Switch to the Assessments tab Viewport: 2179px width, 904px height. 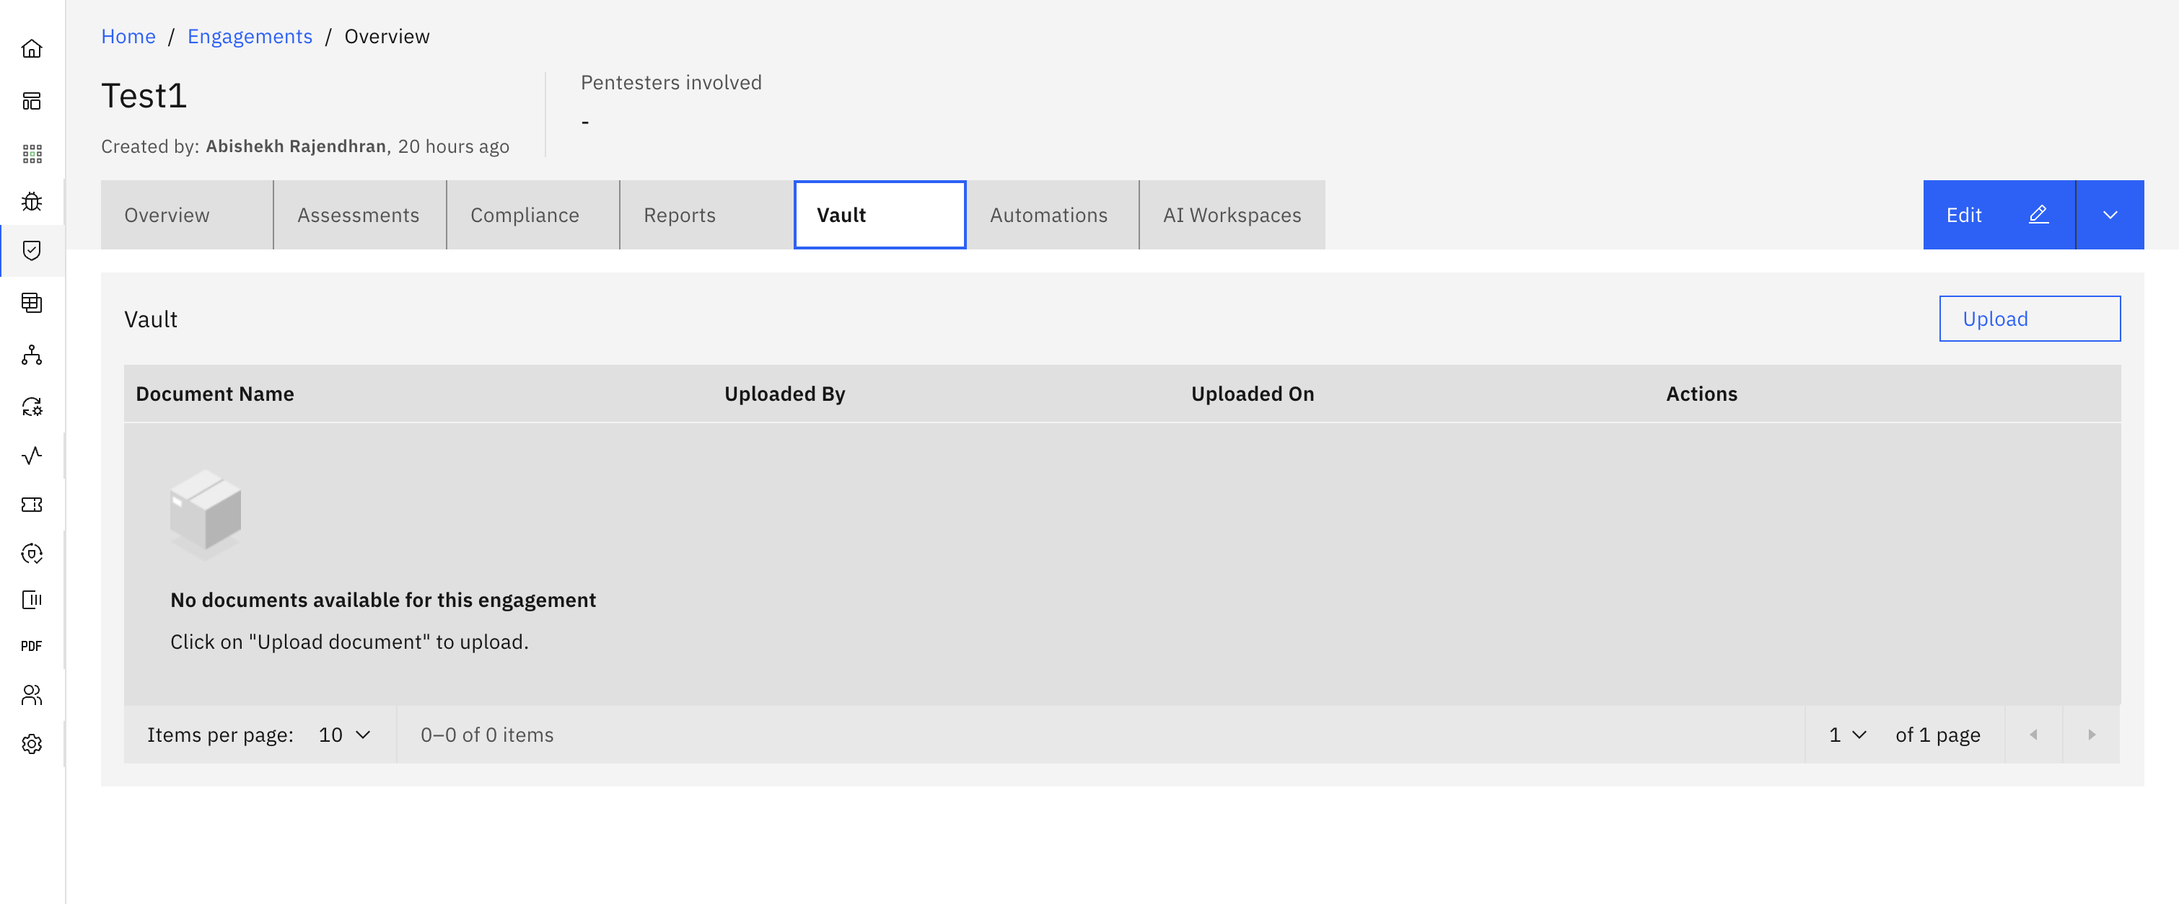[359, 216]
